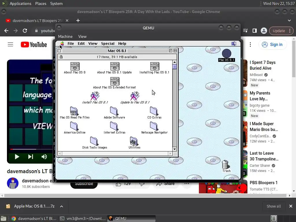Play the YouTube video
296x222 pixels.
pyautogui.click(x=17, y=157)
